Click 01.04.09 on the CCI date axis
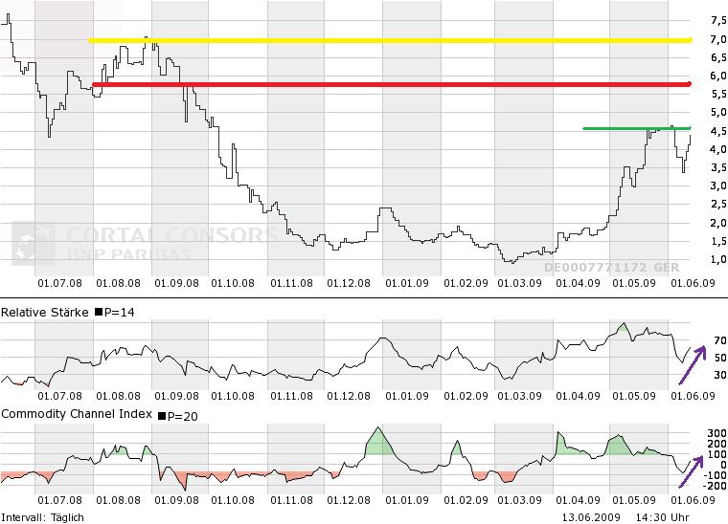 click(x=578, y=500)
